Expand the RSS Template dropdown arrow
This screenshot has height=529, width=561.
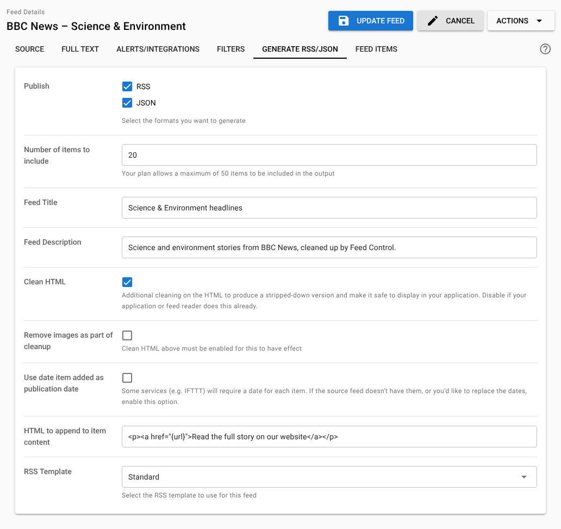click(x=524, y=477)
